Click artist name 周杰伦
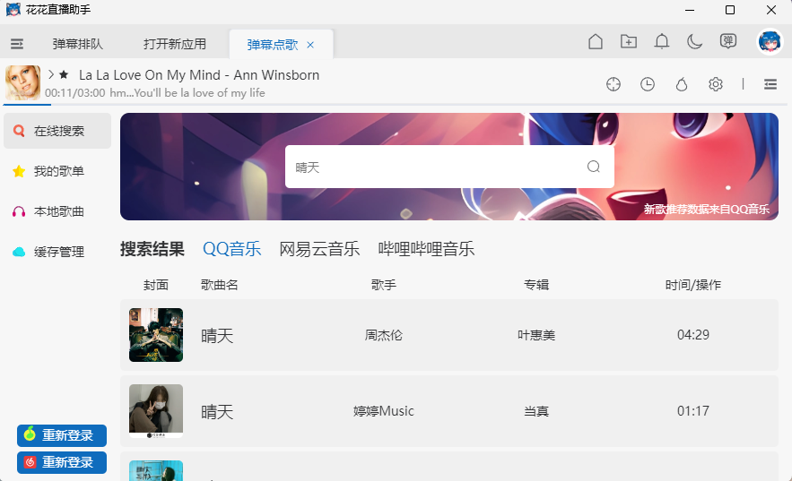 383,335
